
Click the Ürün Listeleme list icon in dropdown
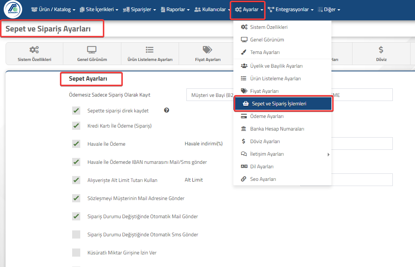(x=243, y=78)
